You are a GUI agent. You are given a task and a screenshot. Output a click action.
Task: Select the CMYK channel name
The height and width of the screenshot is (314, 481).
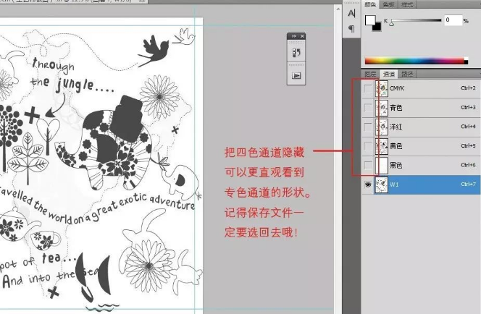397,88
